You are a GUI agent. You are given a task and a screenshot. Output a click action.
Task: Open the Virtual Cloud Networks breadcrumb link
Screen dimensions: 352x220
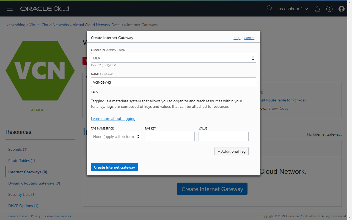49,25
